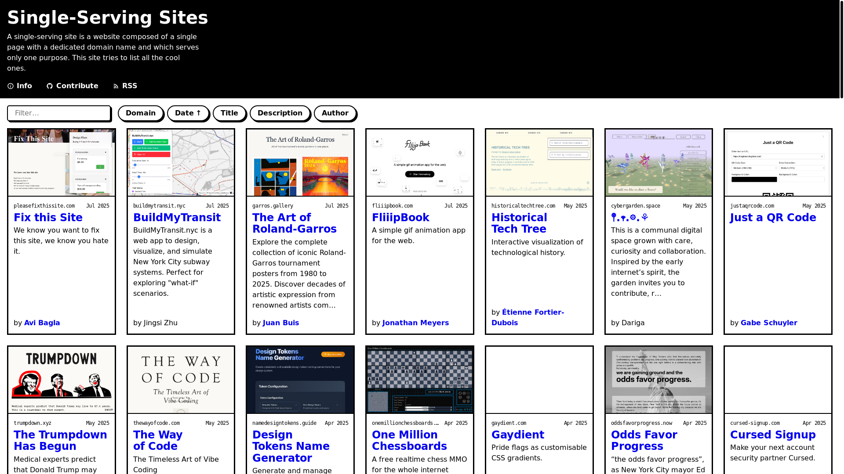
Task: Click the Trumpdown thumbnail image
Action: pos(62,380)
